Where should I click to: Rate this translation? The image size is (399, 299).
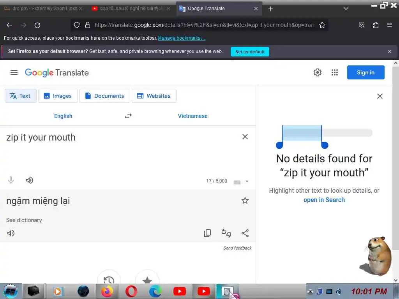point(226,233)
